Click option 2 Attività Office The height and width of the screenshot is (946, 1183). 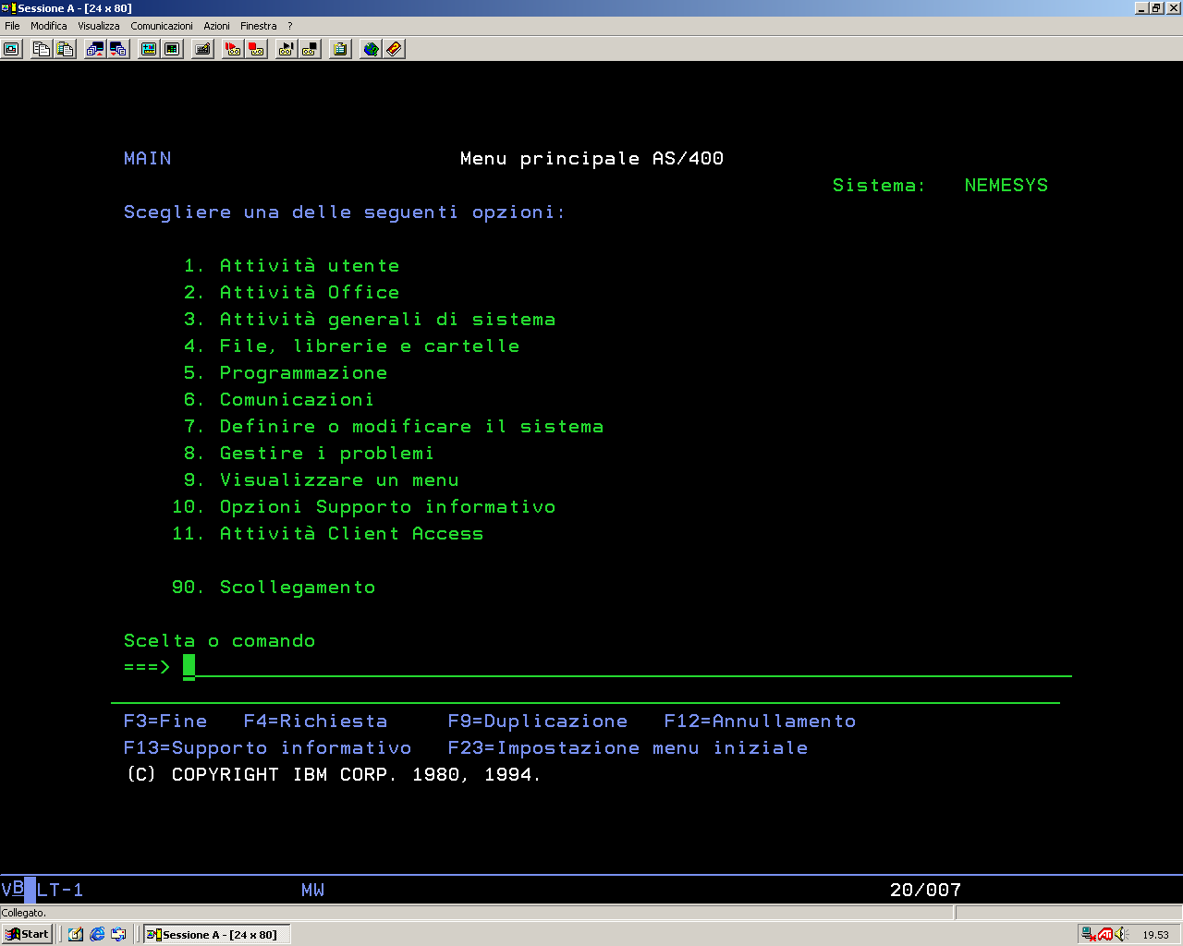tap(292, 293)
